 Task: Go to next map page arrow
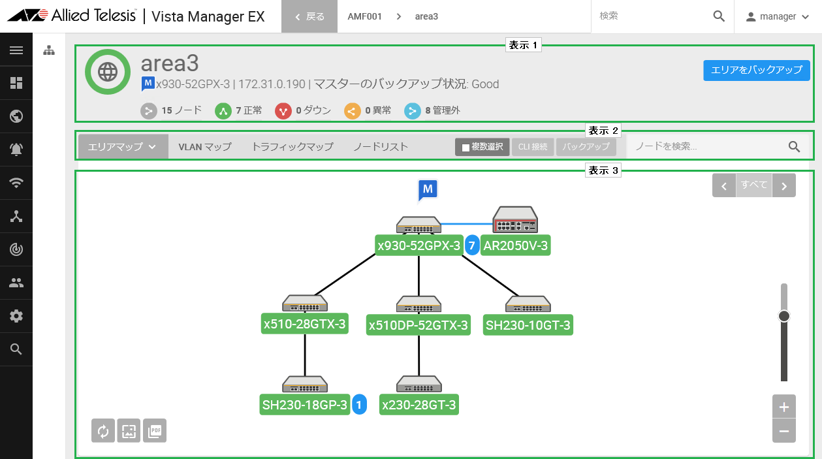784,185
